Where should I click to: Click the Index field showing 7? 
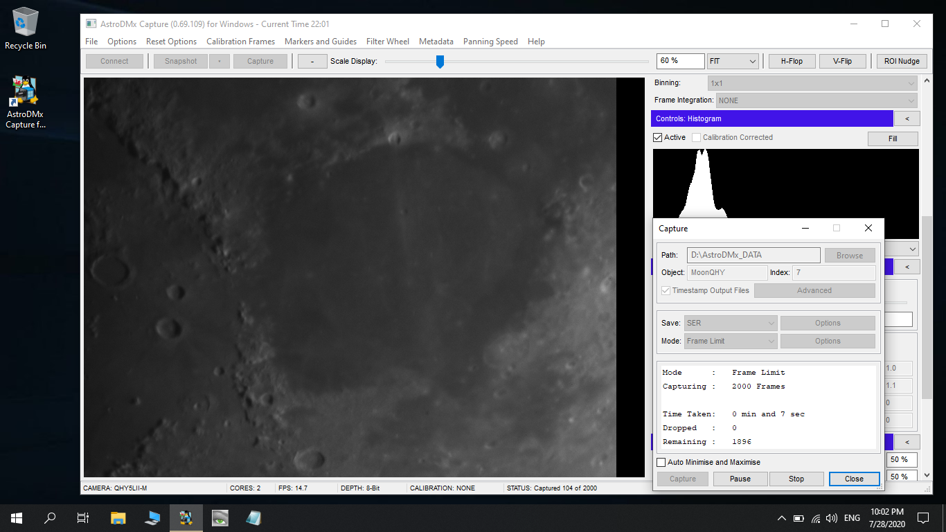[x=834, y=272]
